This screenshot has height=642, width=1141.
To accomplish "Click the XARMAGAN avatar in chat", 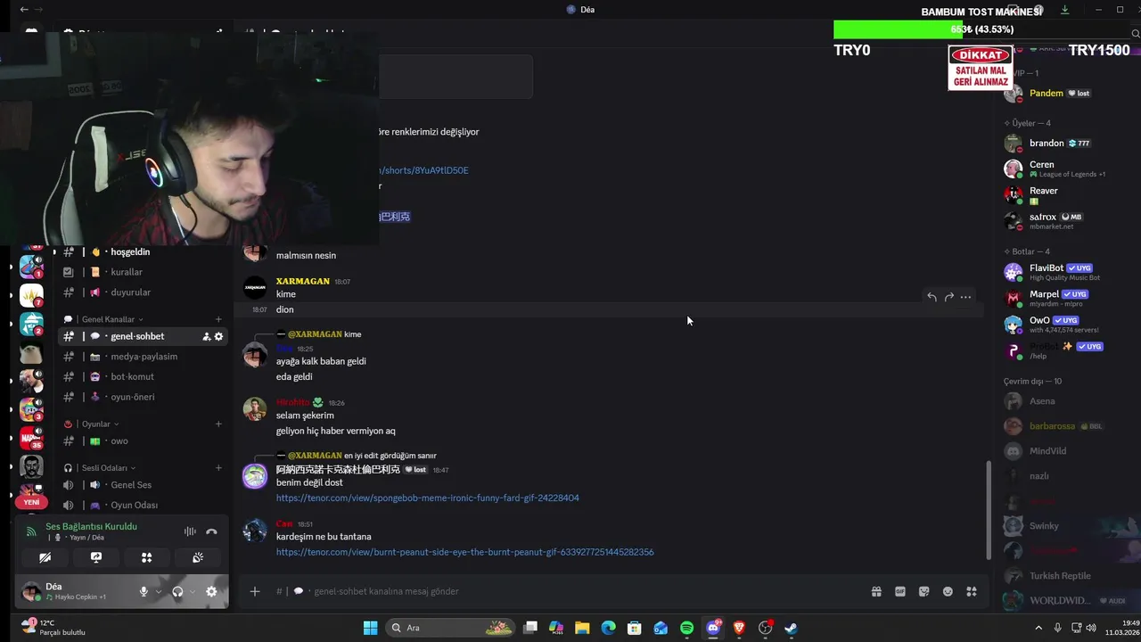I will 255,287.
